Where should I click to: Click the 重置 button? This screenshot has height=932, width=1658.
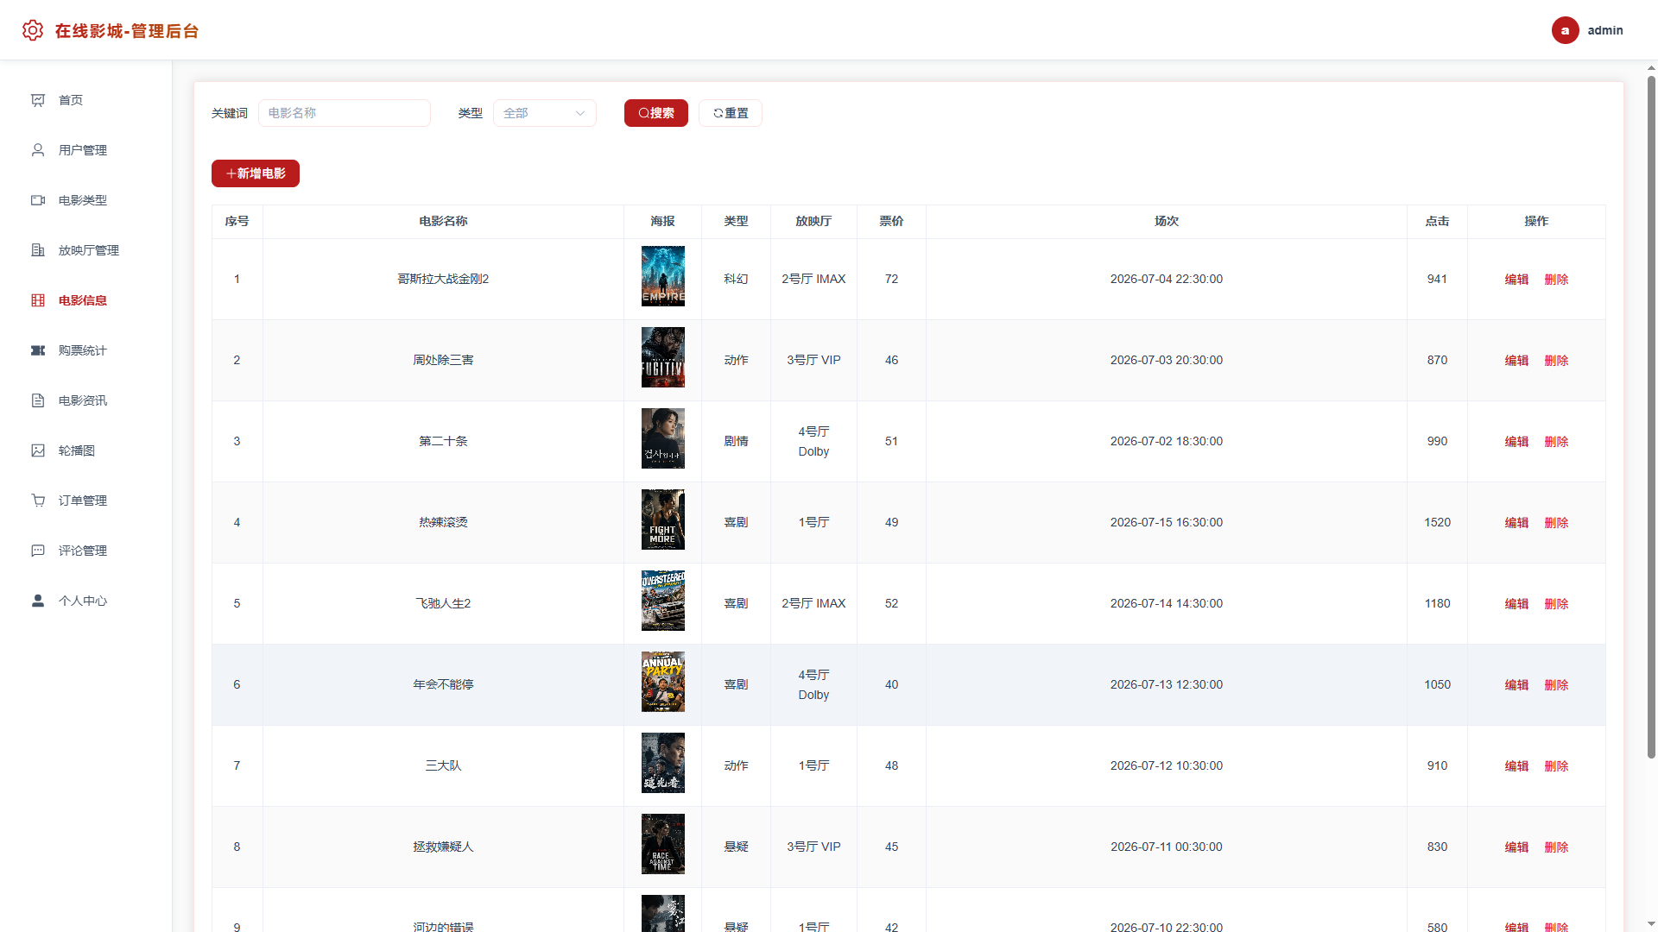tap(731, 113)
